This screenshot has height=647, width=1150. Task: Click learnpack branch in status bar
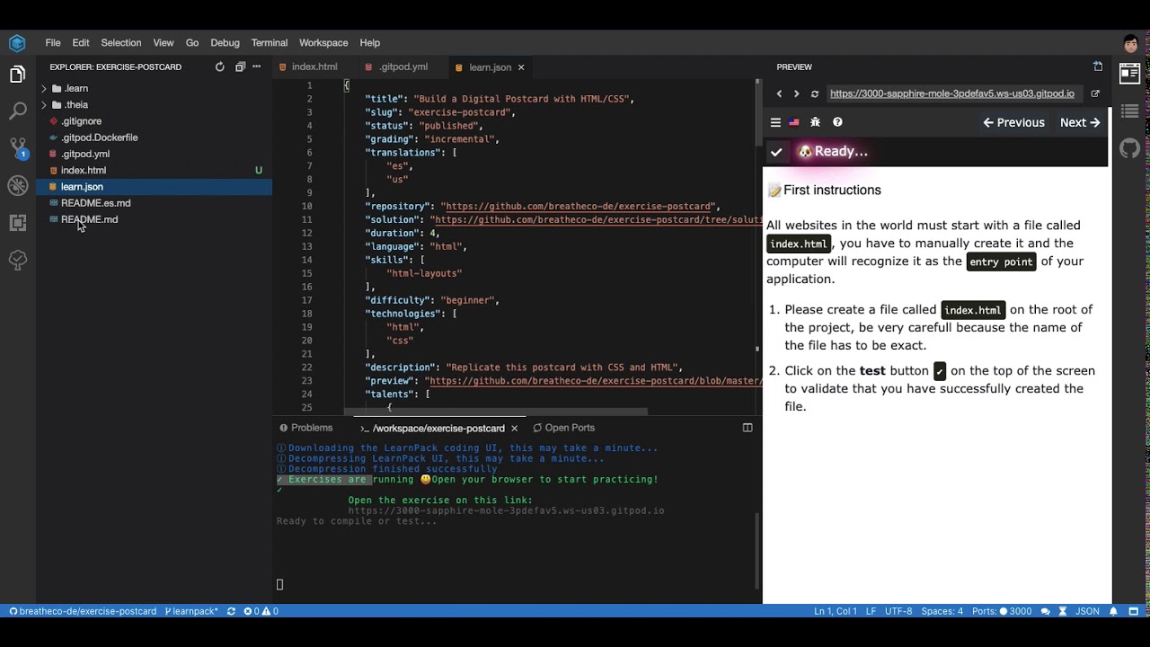click(191, 611)
